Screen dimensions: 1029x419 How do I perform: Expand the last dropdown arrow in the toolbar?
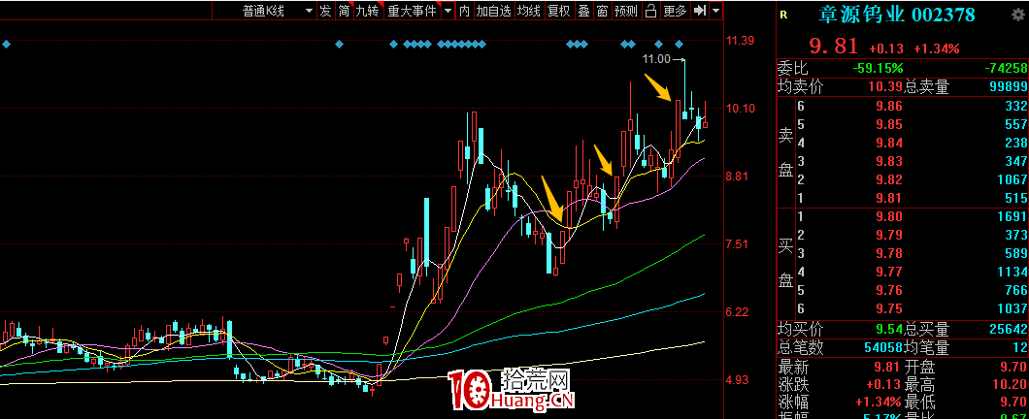(715, 11)
